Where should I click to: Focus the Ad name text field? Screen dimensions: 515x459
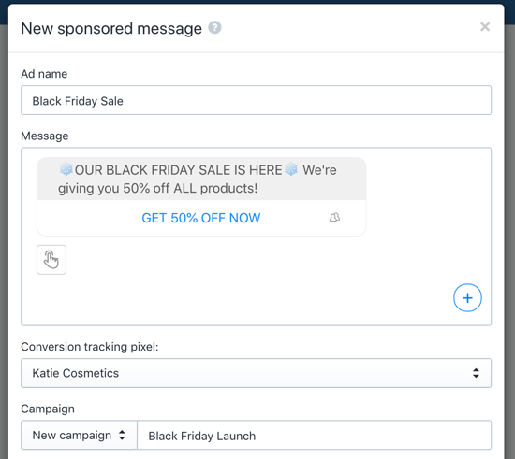256,100
